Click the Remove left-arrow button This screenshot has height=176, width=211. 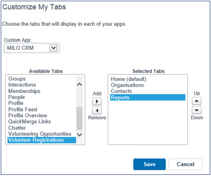[x=97, y=110]
